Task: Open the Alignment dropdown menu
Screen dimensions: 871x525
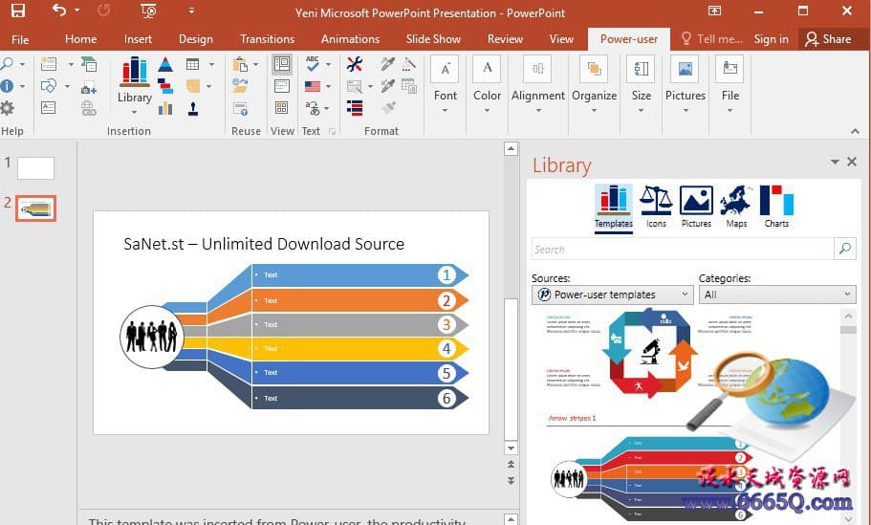Action: 537,85
